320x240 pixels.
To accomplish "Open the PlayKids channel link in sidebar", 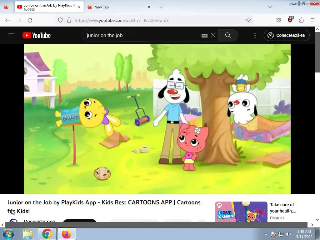I will [x=277, y=218].
